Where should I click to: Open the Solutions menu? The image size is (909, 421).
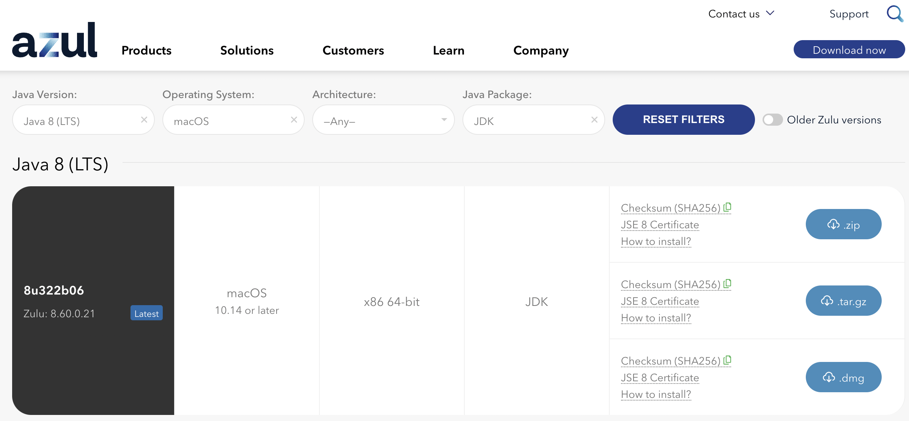[x=247, y=50]
